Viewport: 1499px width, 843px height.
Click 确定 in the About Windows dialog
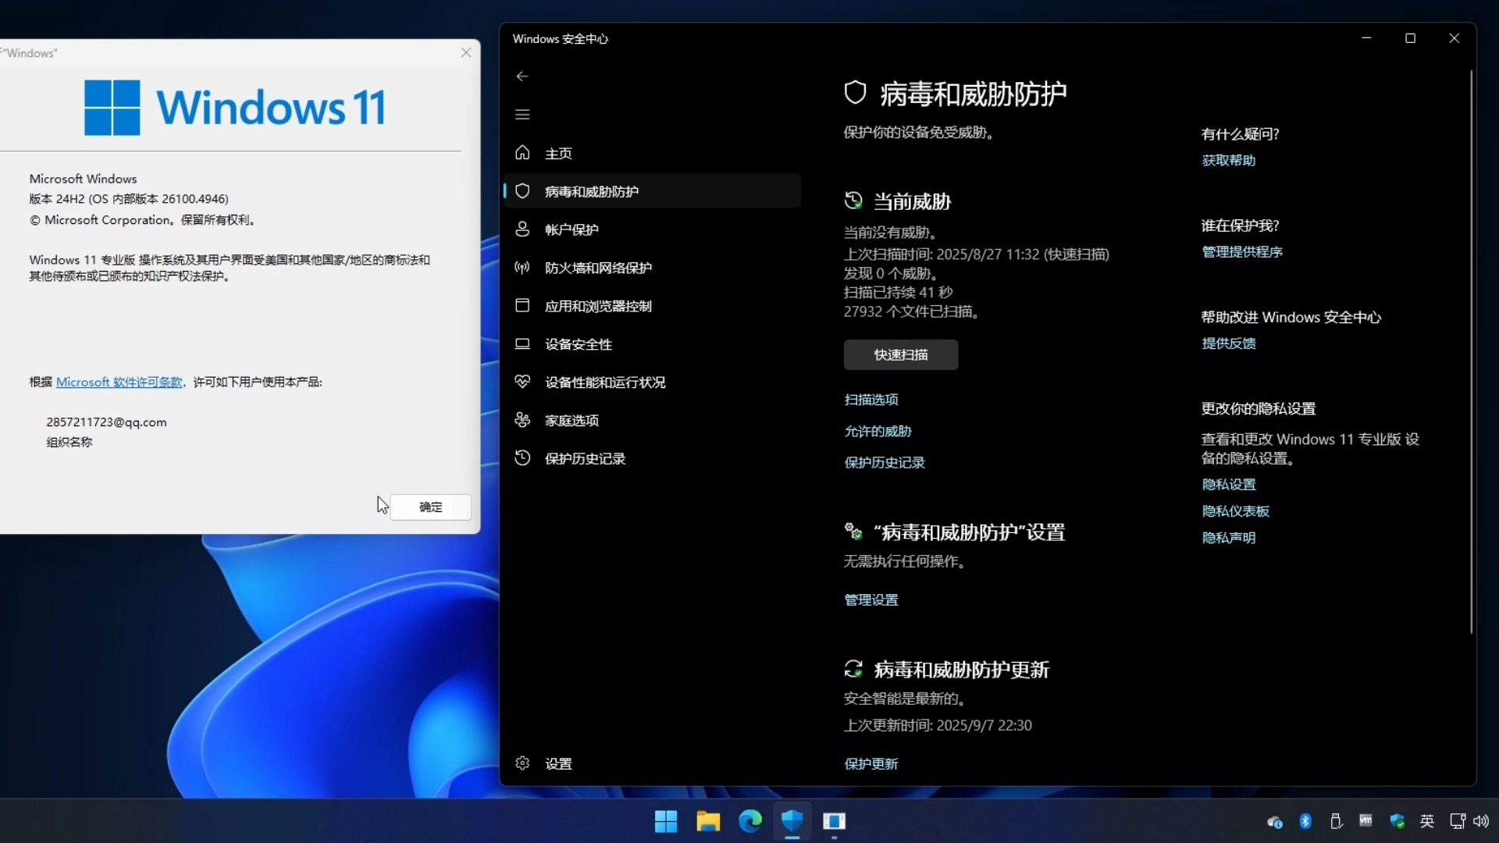(431, 507)
